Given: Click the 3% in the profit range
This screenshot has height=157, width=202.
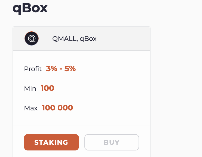Looking at the screenshot, I should [x=52, y=68].
